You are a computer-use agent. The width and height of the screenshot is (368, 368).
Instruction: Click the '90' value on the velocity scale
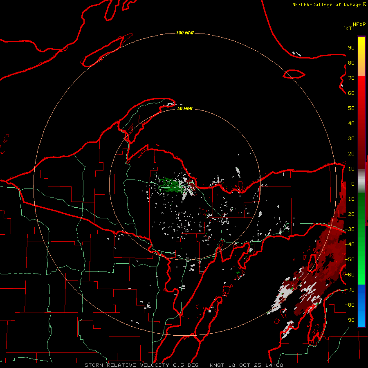click(351, 48)
